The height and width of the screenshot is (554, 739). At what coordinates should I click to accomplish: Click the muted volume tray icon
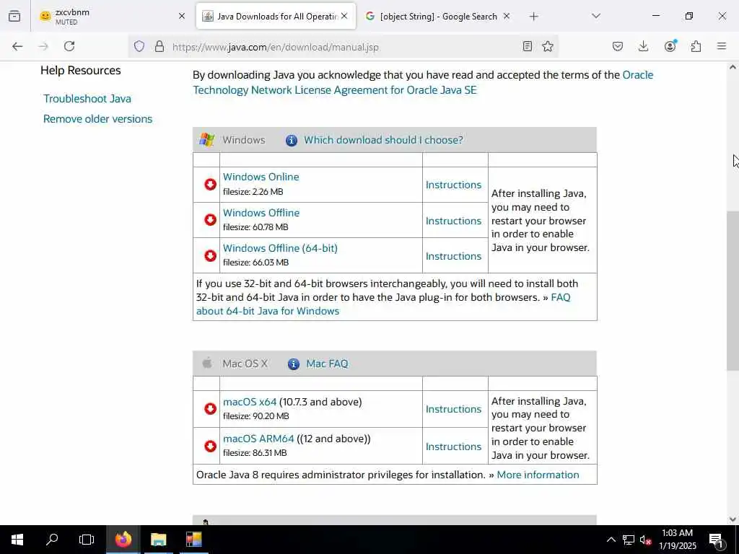click(x=645, y=540)
